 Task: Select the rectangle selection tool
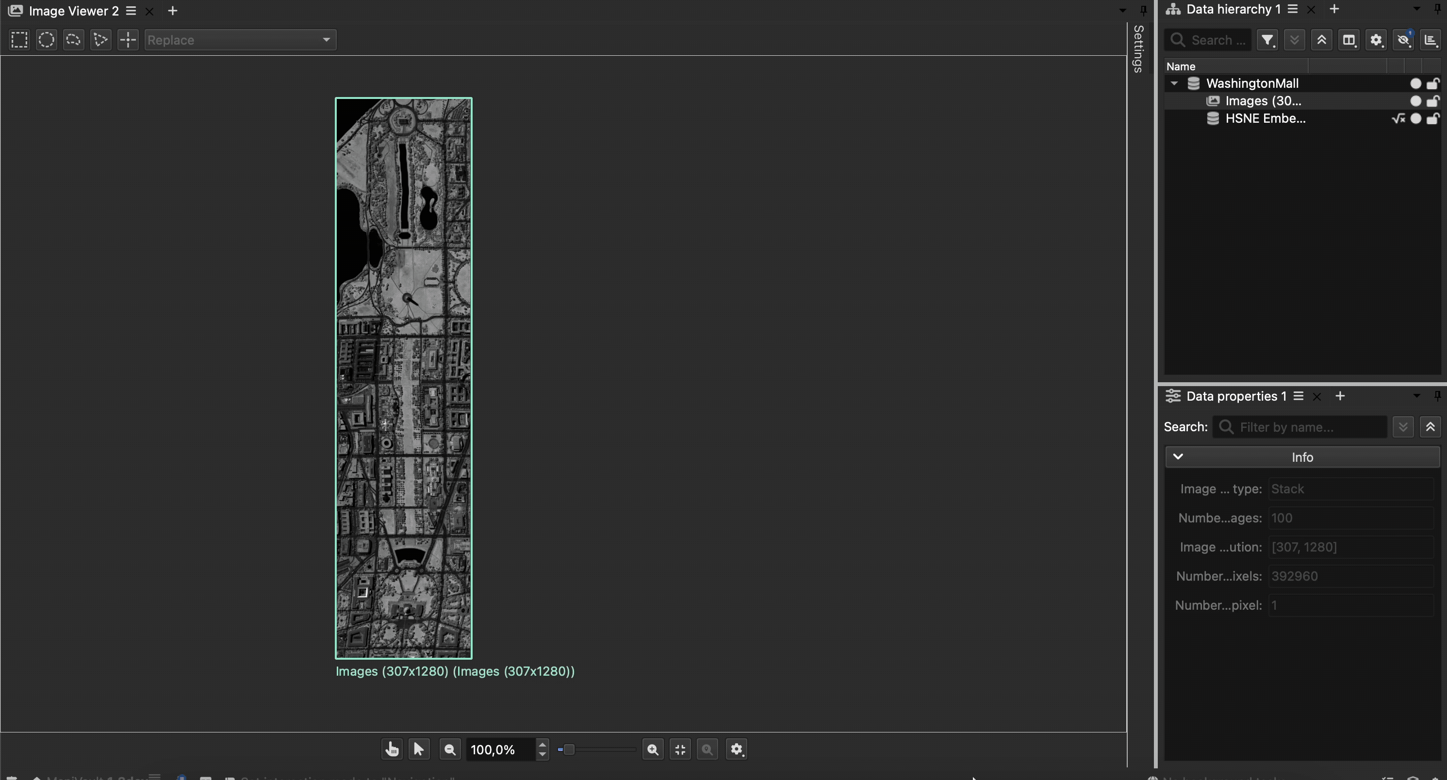tap(18, 39)
